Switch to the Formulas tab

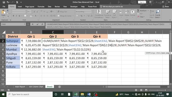pyautogui.click(x=41, y=6)
